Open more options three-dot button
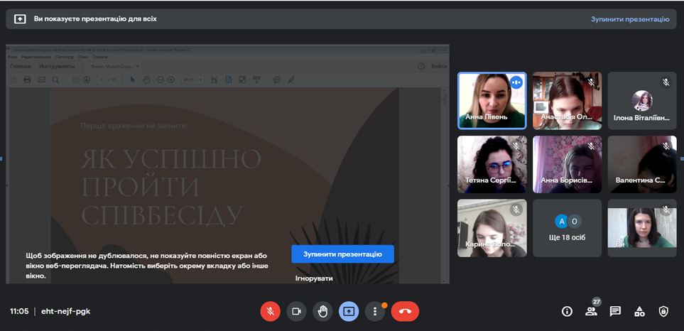Image resolution: width=684 pixels, height=331 pixels. pos(375,311)
